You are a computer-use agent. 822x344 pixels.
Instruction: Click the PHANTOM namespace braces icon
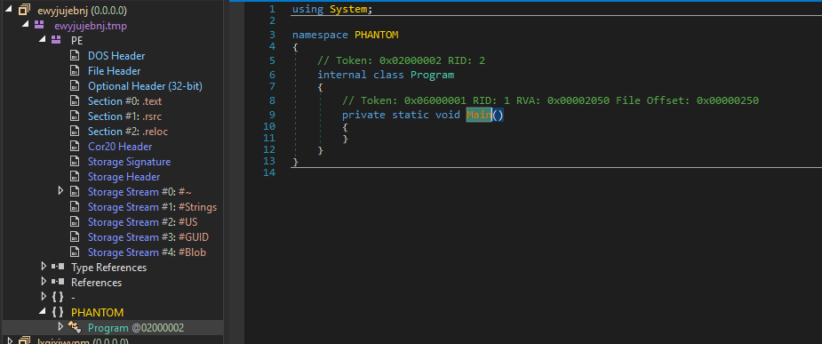[58, 313]
